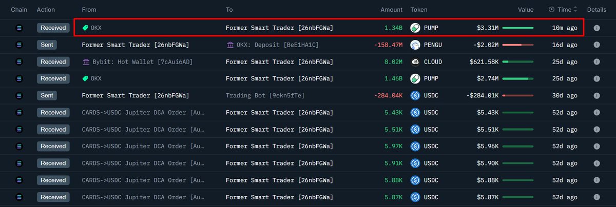Click the Bybit Hot Wallet bank icon
The width and height of the screenshot is (616, 207).
coord(86,62)
